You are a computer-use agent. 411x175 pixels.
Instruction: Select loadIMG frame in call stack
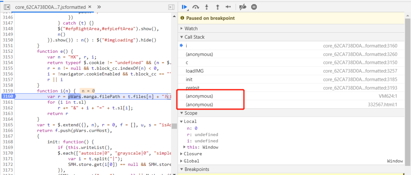[194, 71]
